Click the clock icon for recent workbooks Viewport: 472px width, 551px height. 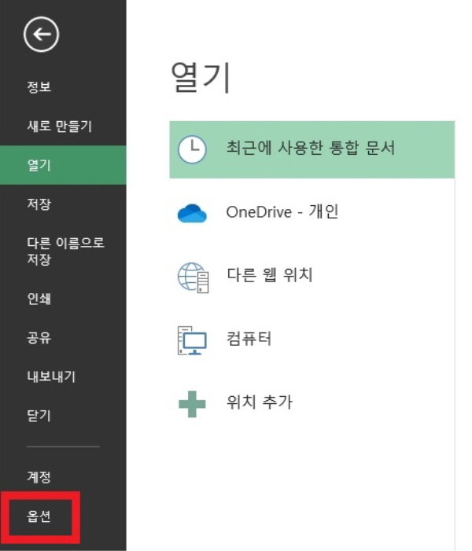tap(192, 149)
